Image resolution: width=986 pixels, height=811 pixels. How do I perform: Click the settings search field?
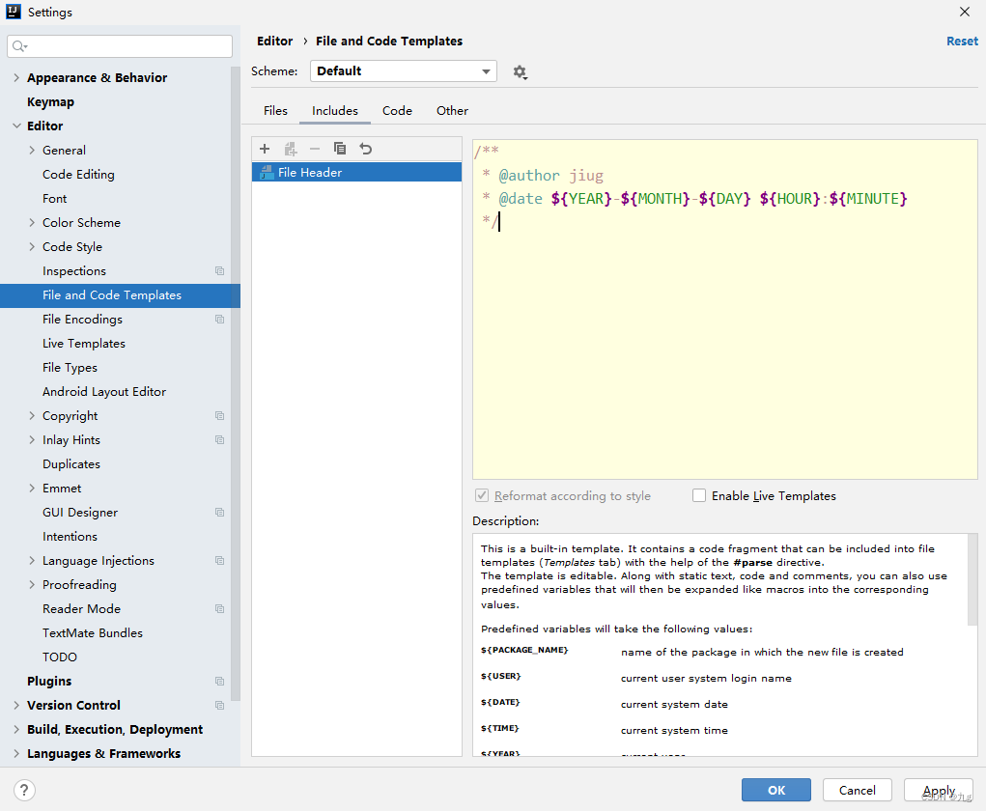(120, 46)
